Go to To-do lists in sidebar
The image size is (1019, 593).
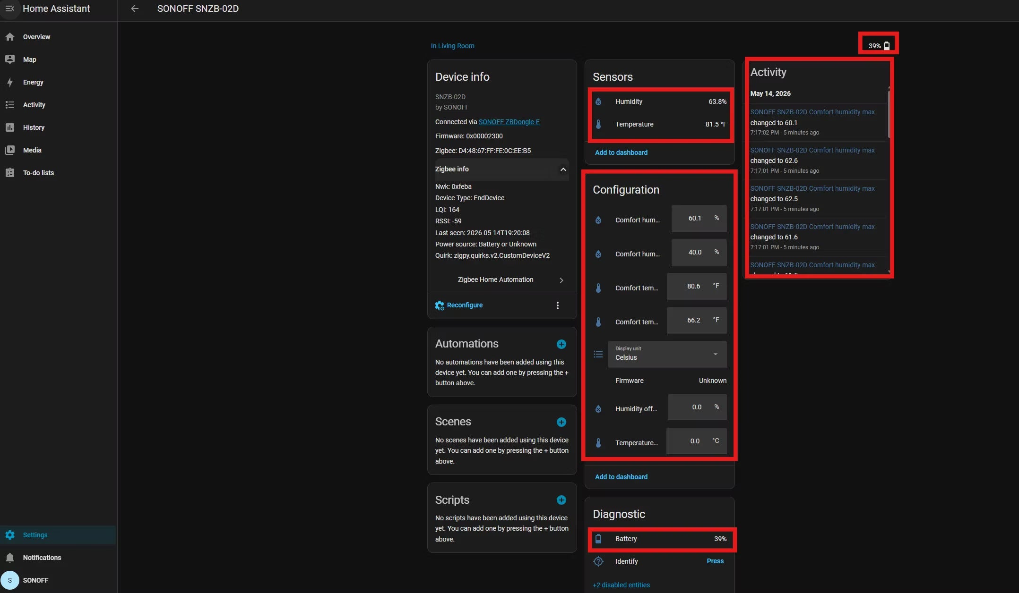tap(38, 173)
